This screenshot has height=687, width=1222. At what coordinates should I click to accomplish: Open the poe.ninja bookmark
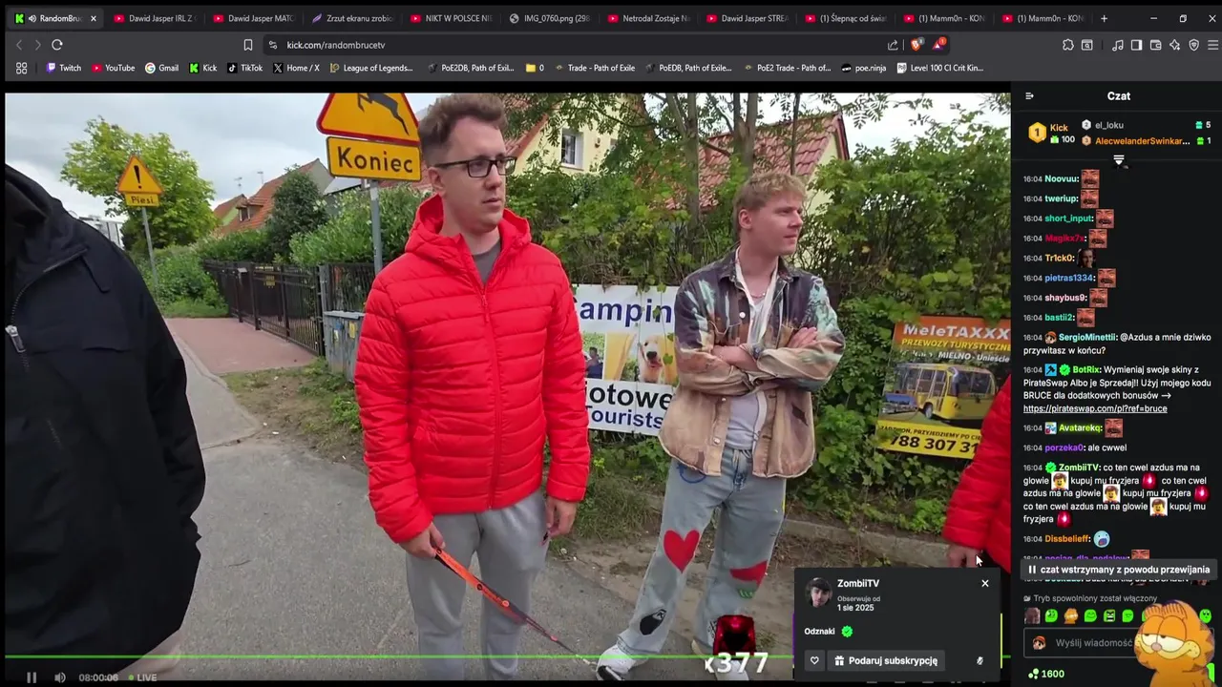tap(863, 68)
